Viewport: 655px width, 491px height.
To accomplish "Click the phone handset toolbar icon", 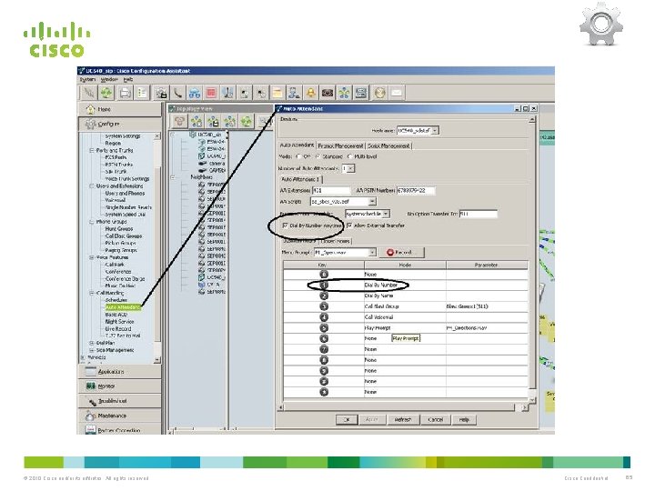I will click(x=178, y=93).
